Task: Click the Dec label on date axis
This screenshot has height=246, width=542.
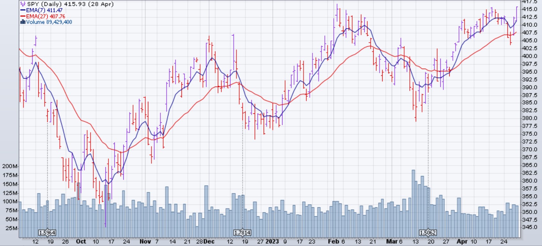Action: 209,242
